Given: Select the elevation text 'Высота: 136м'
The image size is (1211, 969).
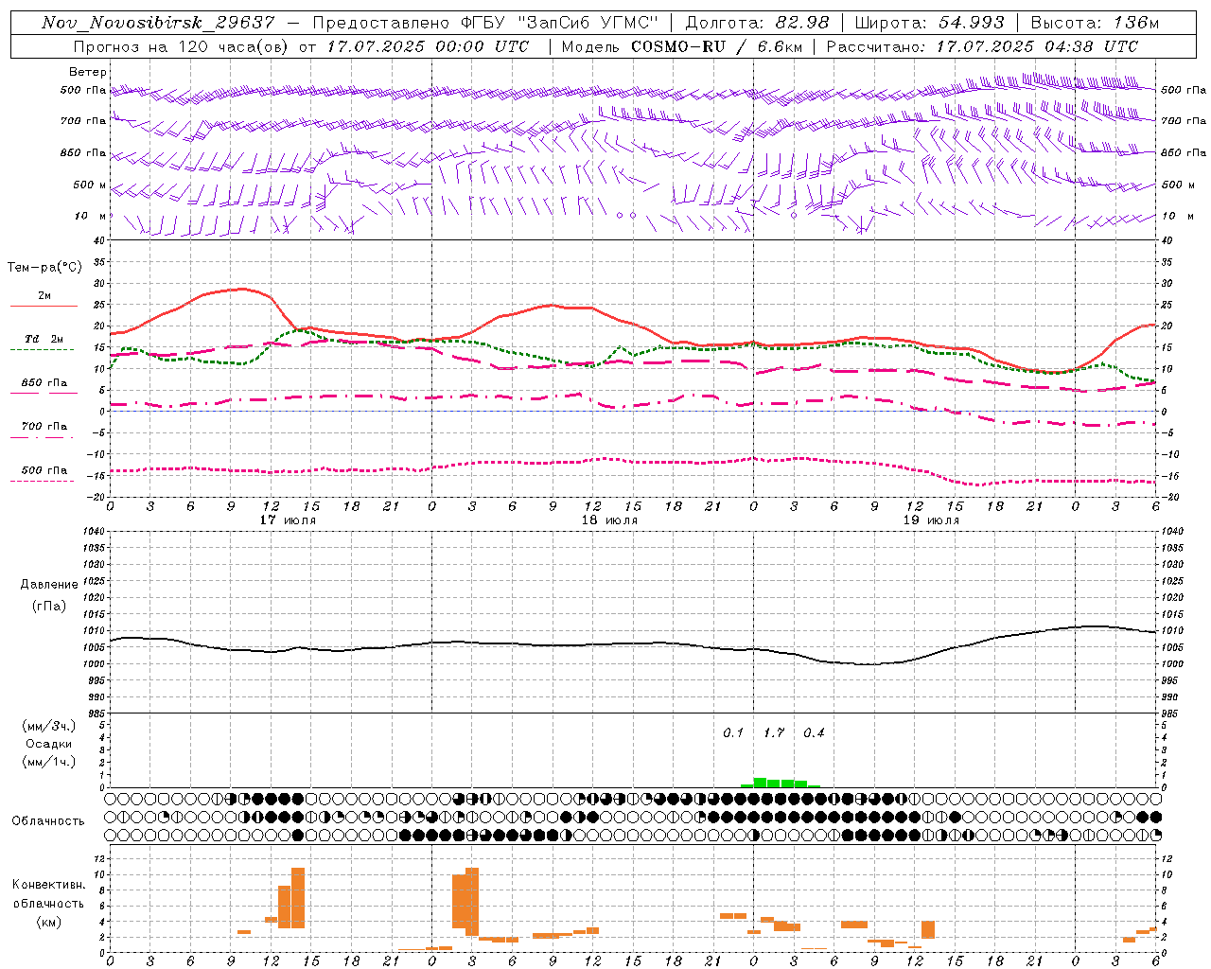Looking at the screenshot, I should tap(1094, 23).
